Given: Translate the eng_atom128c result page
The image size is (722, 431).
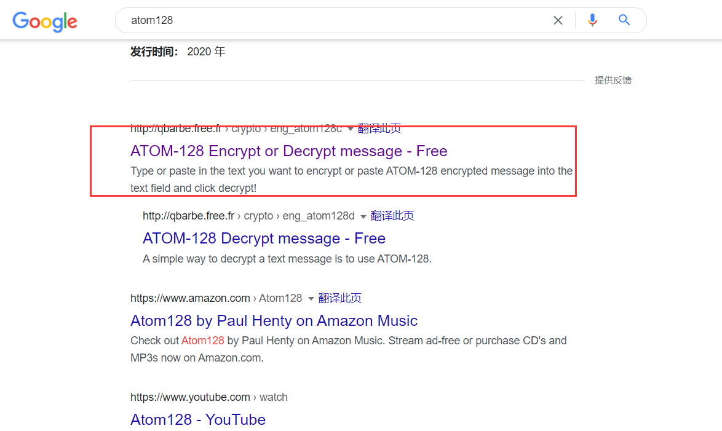Looking at the screenshot, I should pos(379,129).
